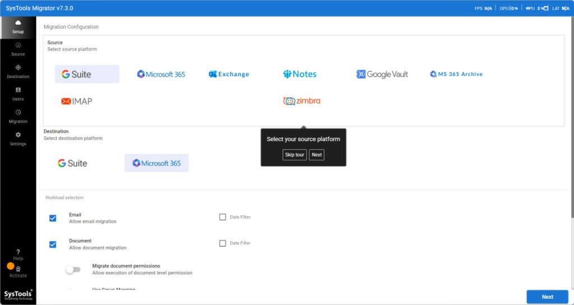Click the Activate license icon
This screenshot has width=574, height=305.
click(x=18, y=269)
